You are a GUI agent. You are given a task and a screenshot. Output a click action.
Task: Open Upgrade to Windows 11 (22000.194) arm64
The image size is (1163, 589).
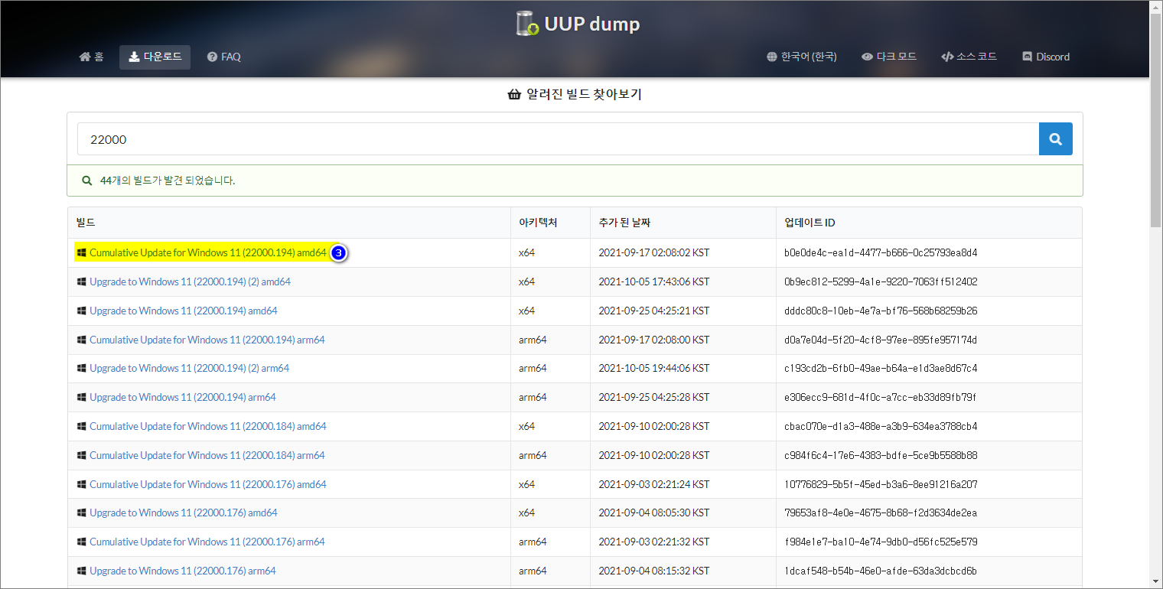click(183, 397)
